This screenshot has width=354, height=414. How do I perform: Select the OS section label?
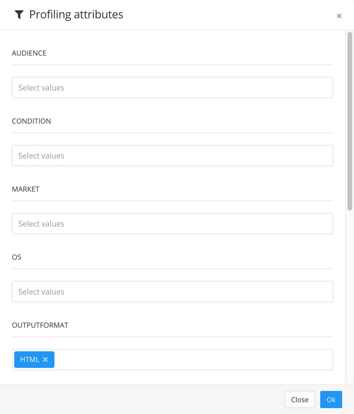click(x=17, y=257)
